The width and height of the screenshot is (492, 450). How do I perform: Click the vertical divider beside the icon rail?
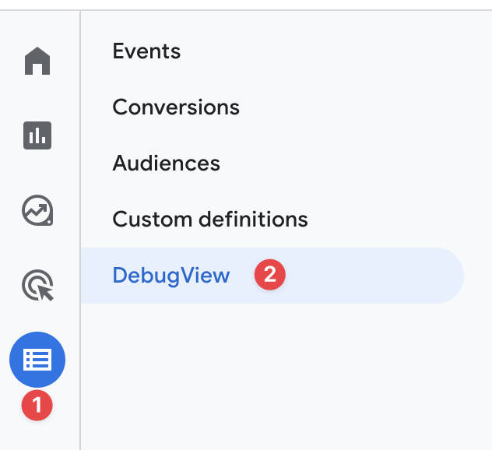coord(80,230)
